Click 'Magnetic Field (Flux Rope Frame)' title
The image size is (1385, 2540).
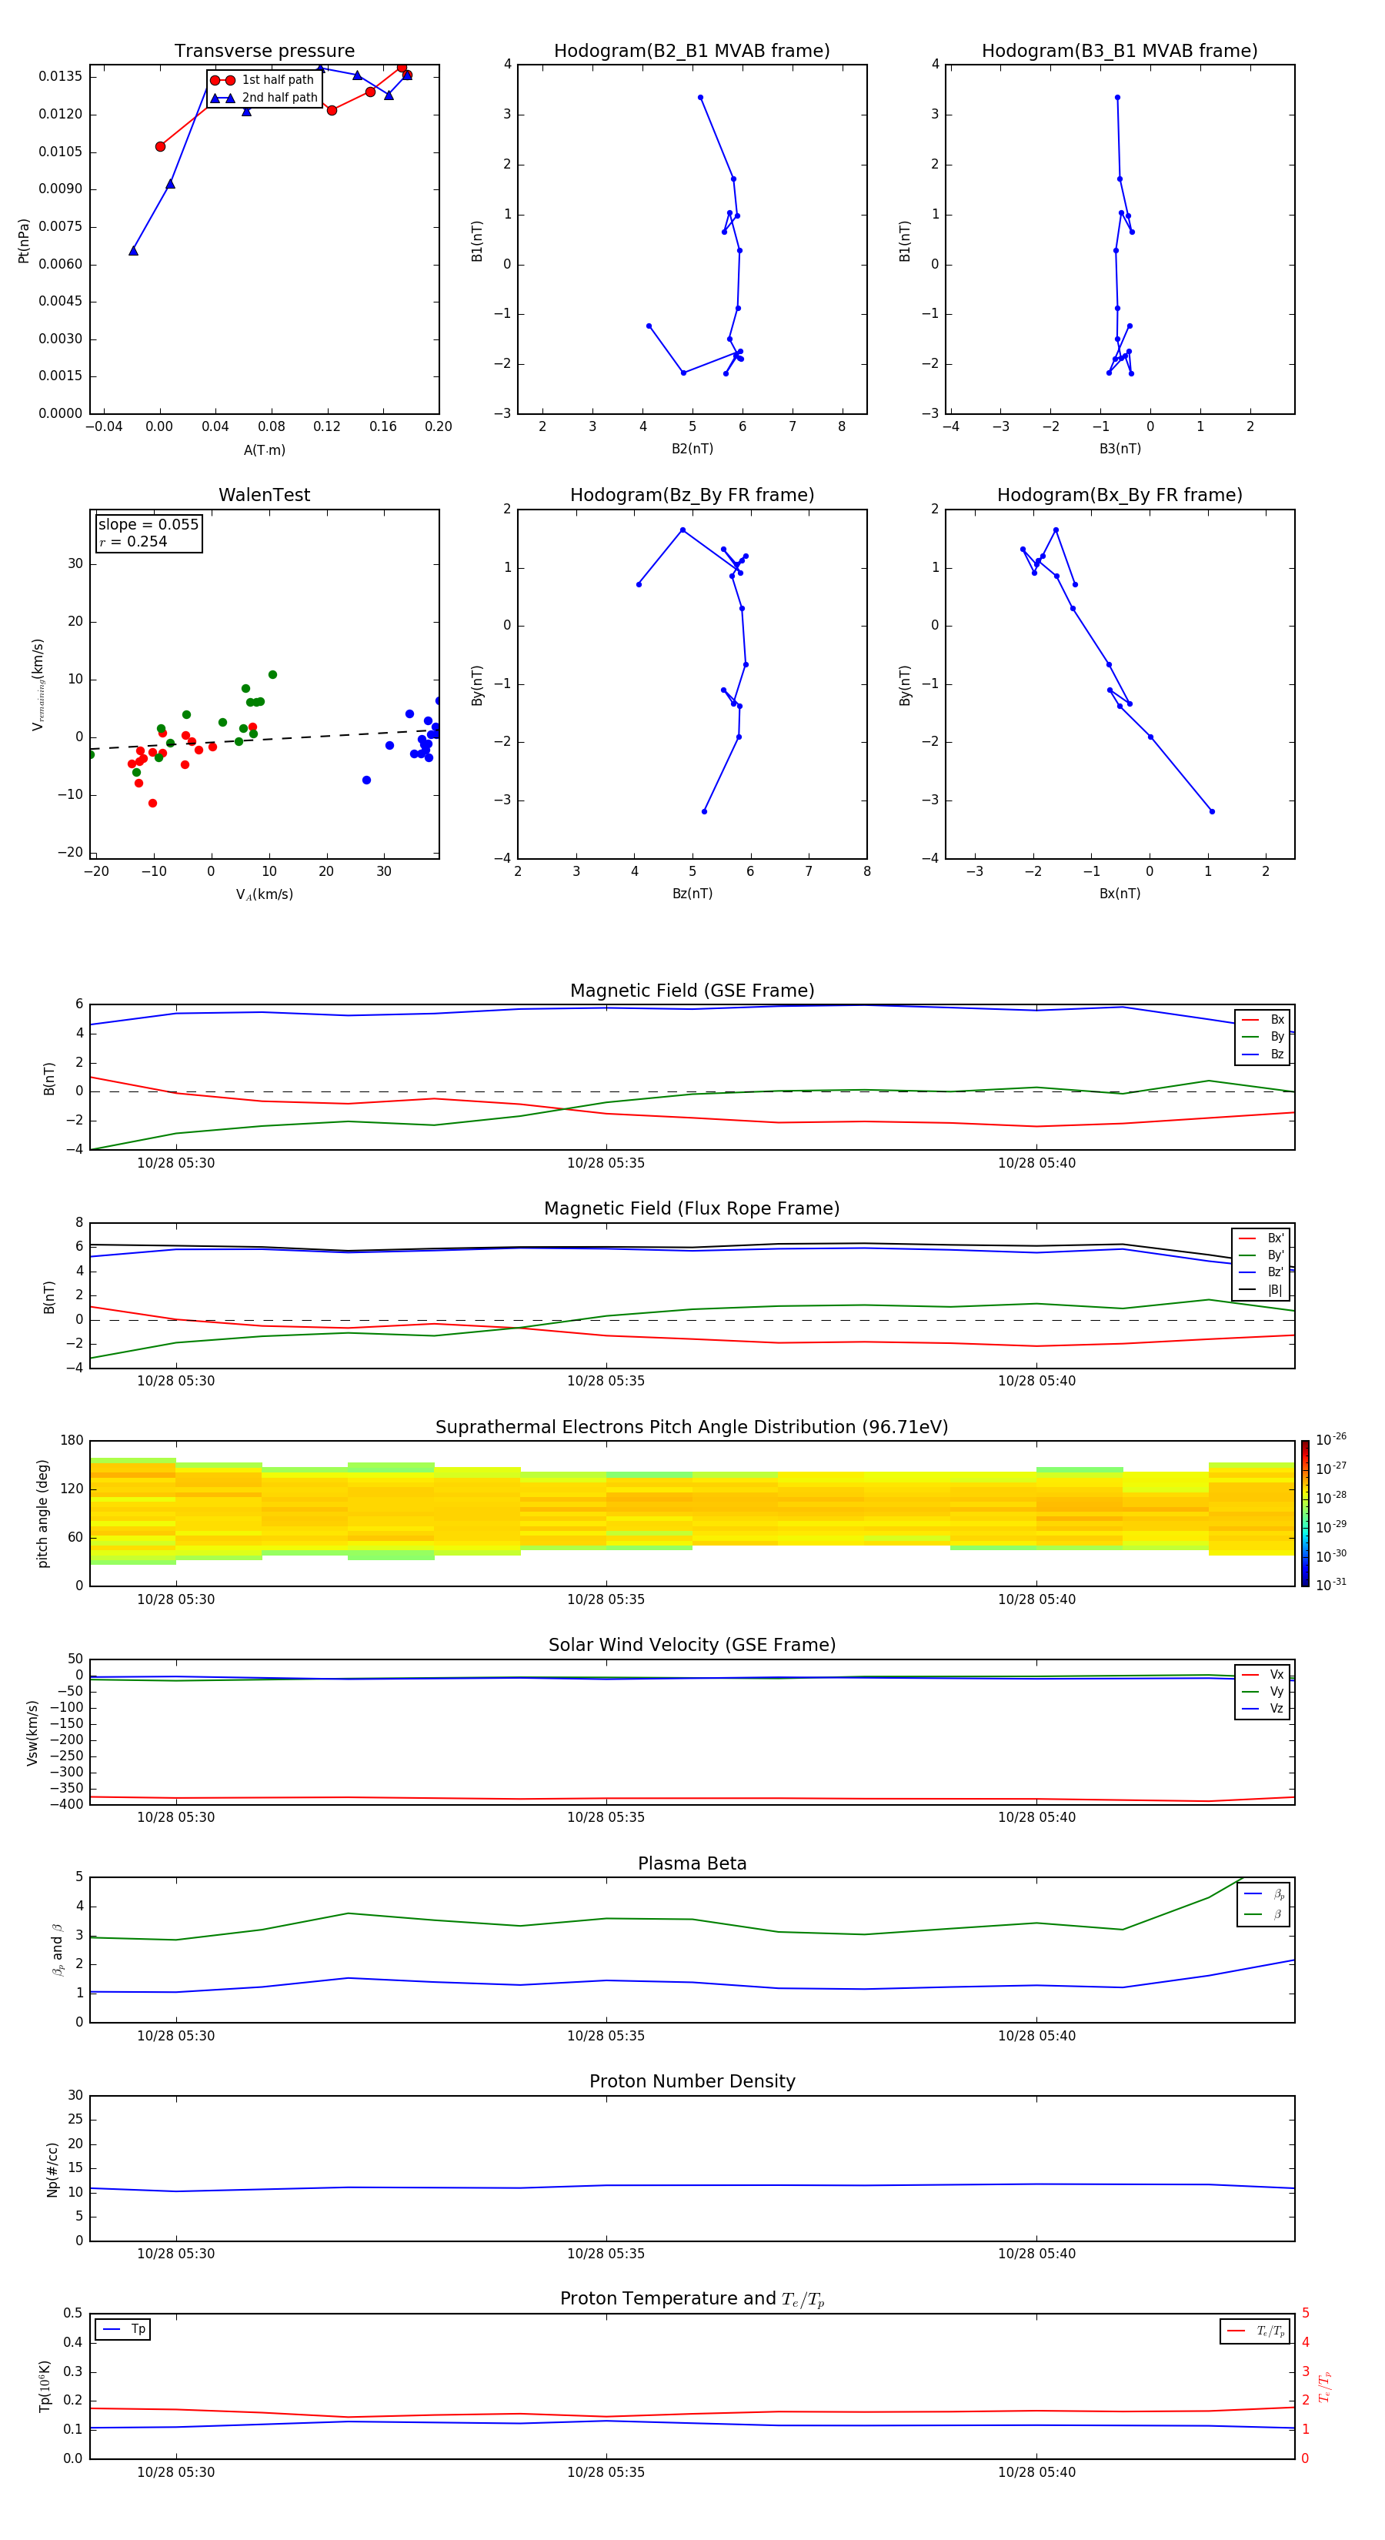[x=691, y=1208]
